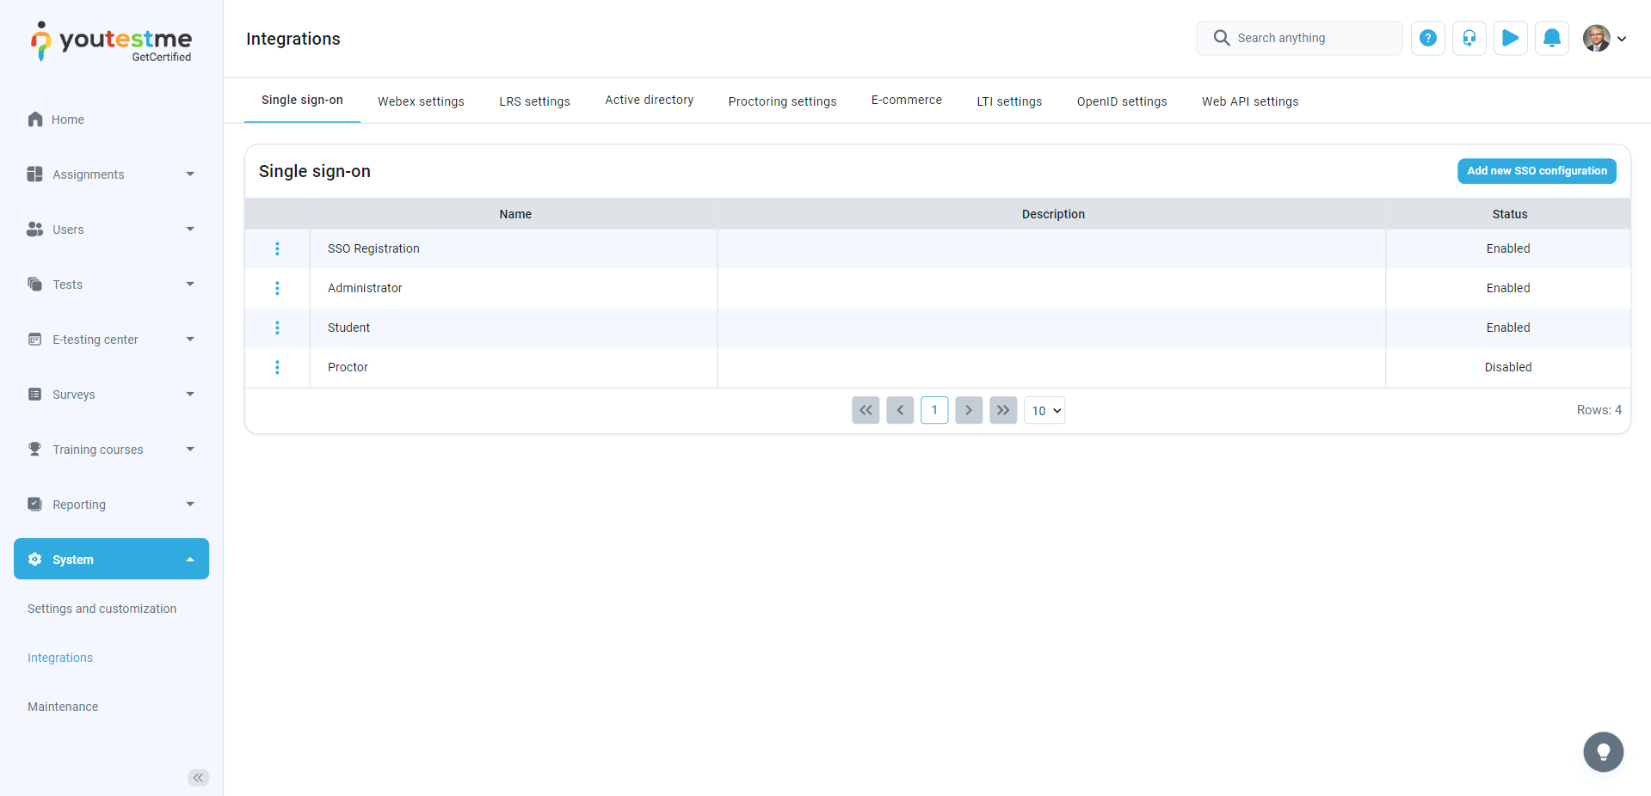Open the three-dot menu for Proctor row
The width and height of the screenshot is (1651, 796).
point(277,367)
